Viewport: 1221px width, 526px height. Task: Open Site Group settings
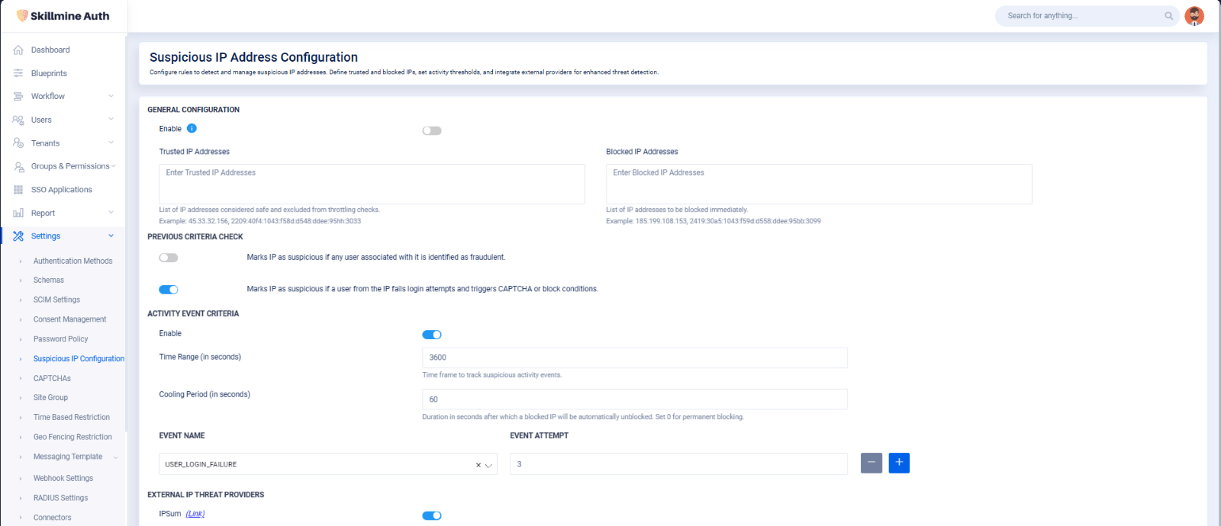pos(50,398)
